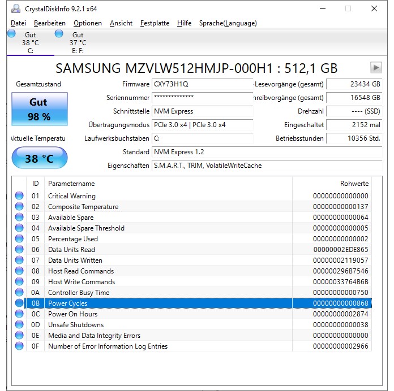Select the Available Spare Threshold parameter name
Viewport: 394px width, 391px height.
click(86, 228)
